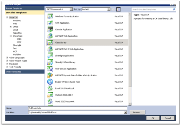
Task: Expand the Other Languages node
Action: point(7,57)
